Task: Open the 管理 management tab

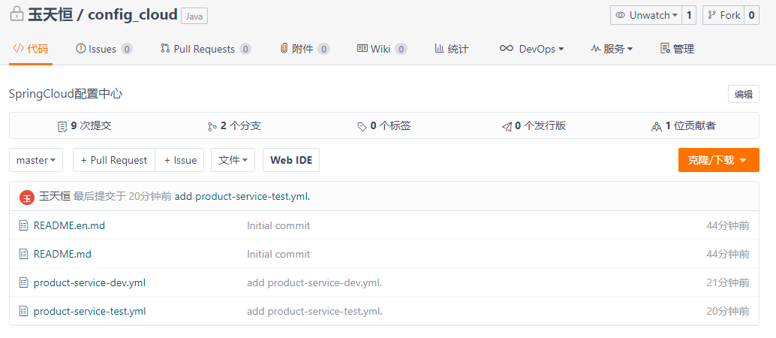Action: click(678, 49)
